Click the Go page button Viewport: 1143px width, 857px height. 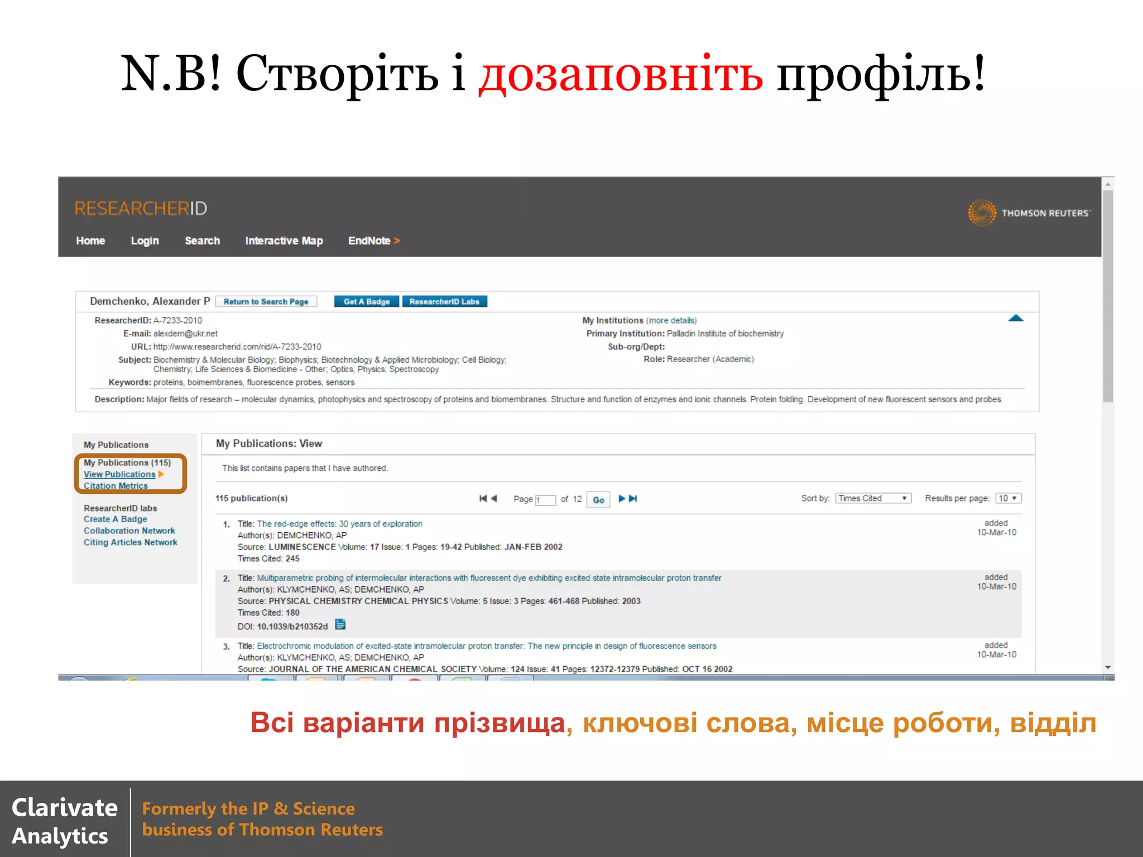pos(598,499)
